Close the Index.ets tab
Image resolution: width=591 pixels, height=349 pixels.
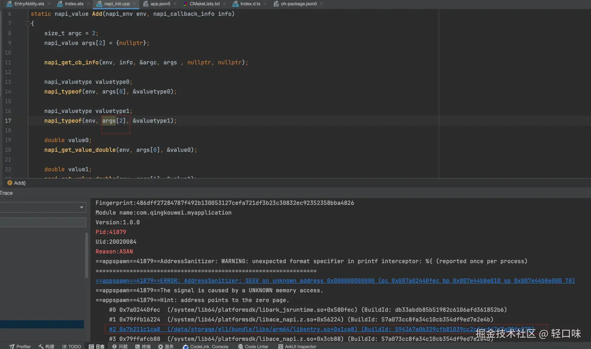(x=88, y=4)
